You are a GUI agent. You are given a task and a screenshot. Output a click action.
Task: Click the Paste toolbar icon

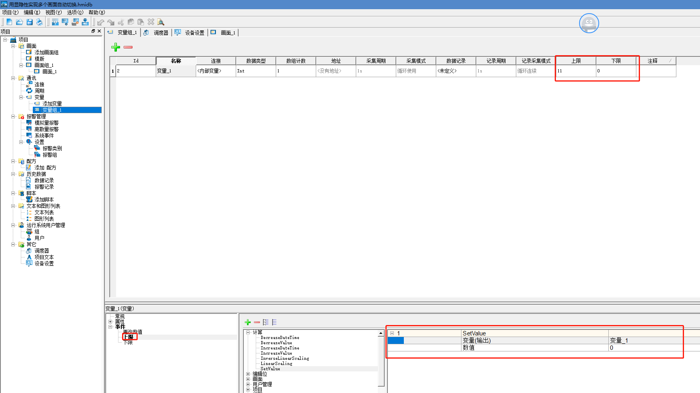[x=141, y=22]
